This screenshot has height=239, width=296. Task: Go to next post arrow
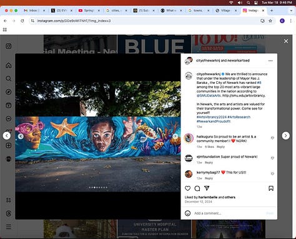coord(285,136)
